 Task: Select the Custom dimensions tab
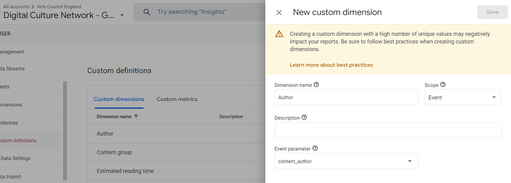[x=119, y=99]
